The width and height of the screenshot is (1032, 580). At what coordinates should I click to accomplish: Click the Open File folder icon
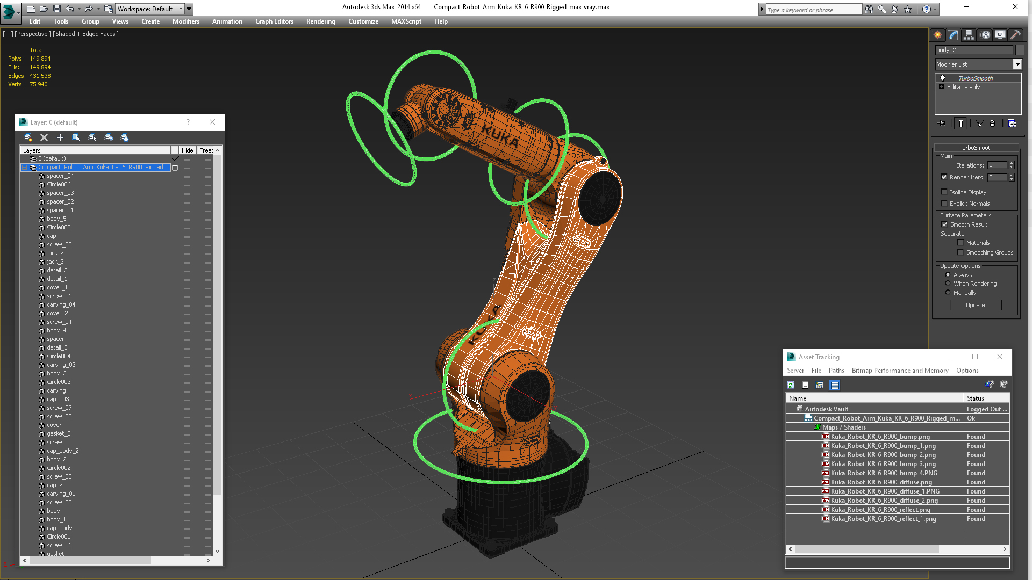(x=44, y=9)
